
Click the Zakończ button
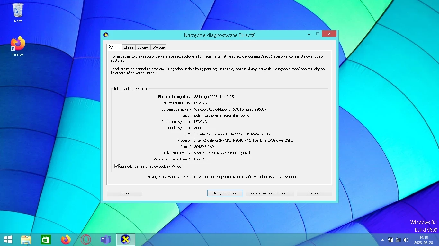pyautogui.click(x=314, y=193)
